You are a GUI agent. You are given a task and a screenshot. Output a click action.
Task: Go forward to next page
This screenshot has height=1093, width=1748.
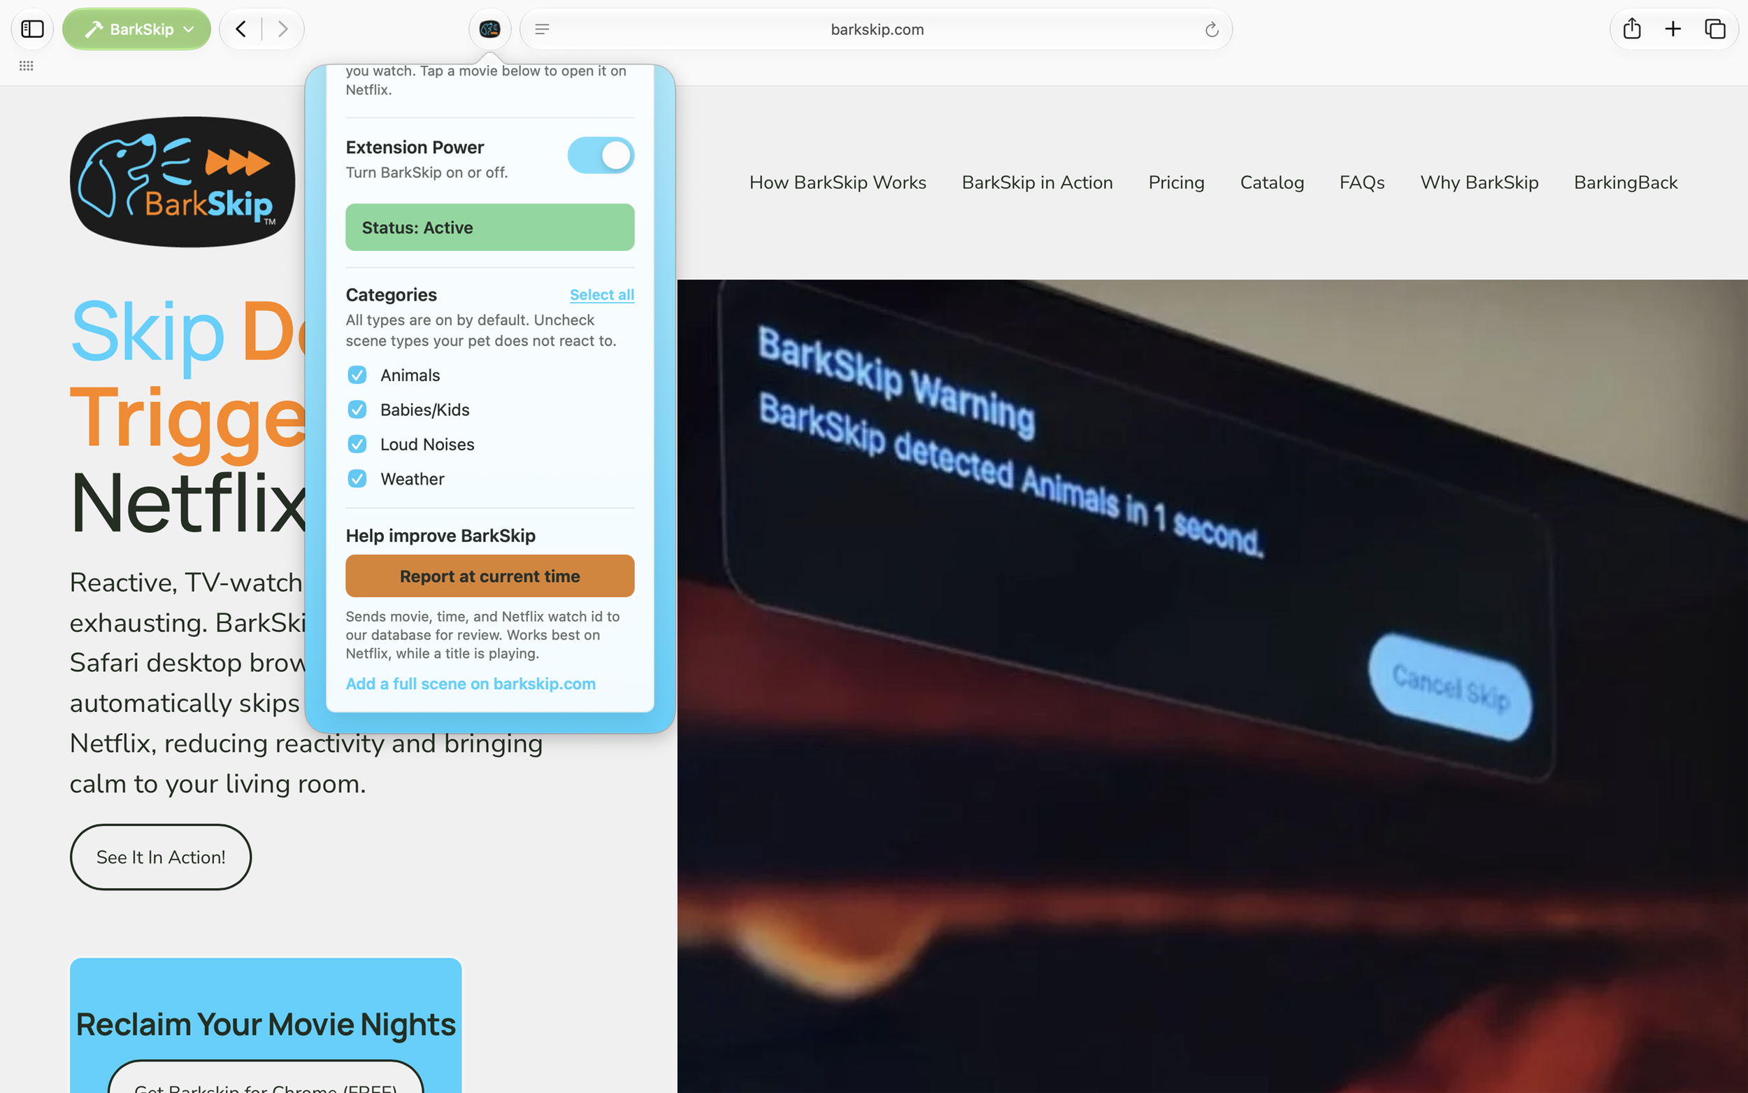click(282, 29)
